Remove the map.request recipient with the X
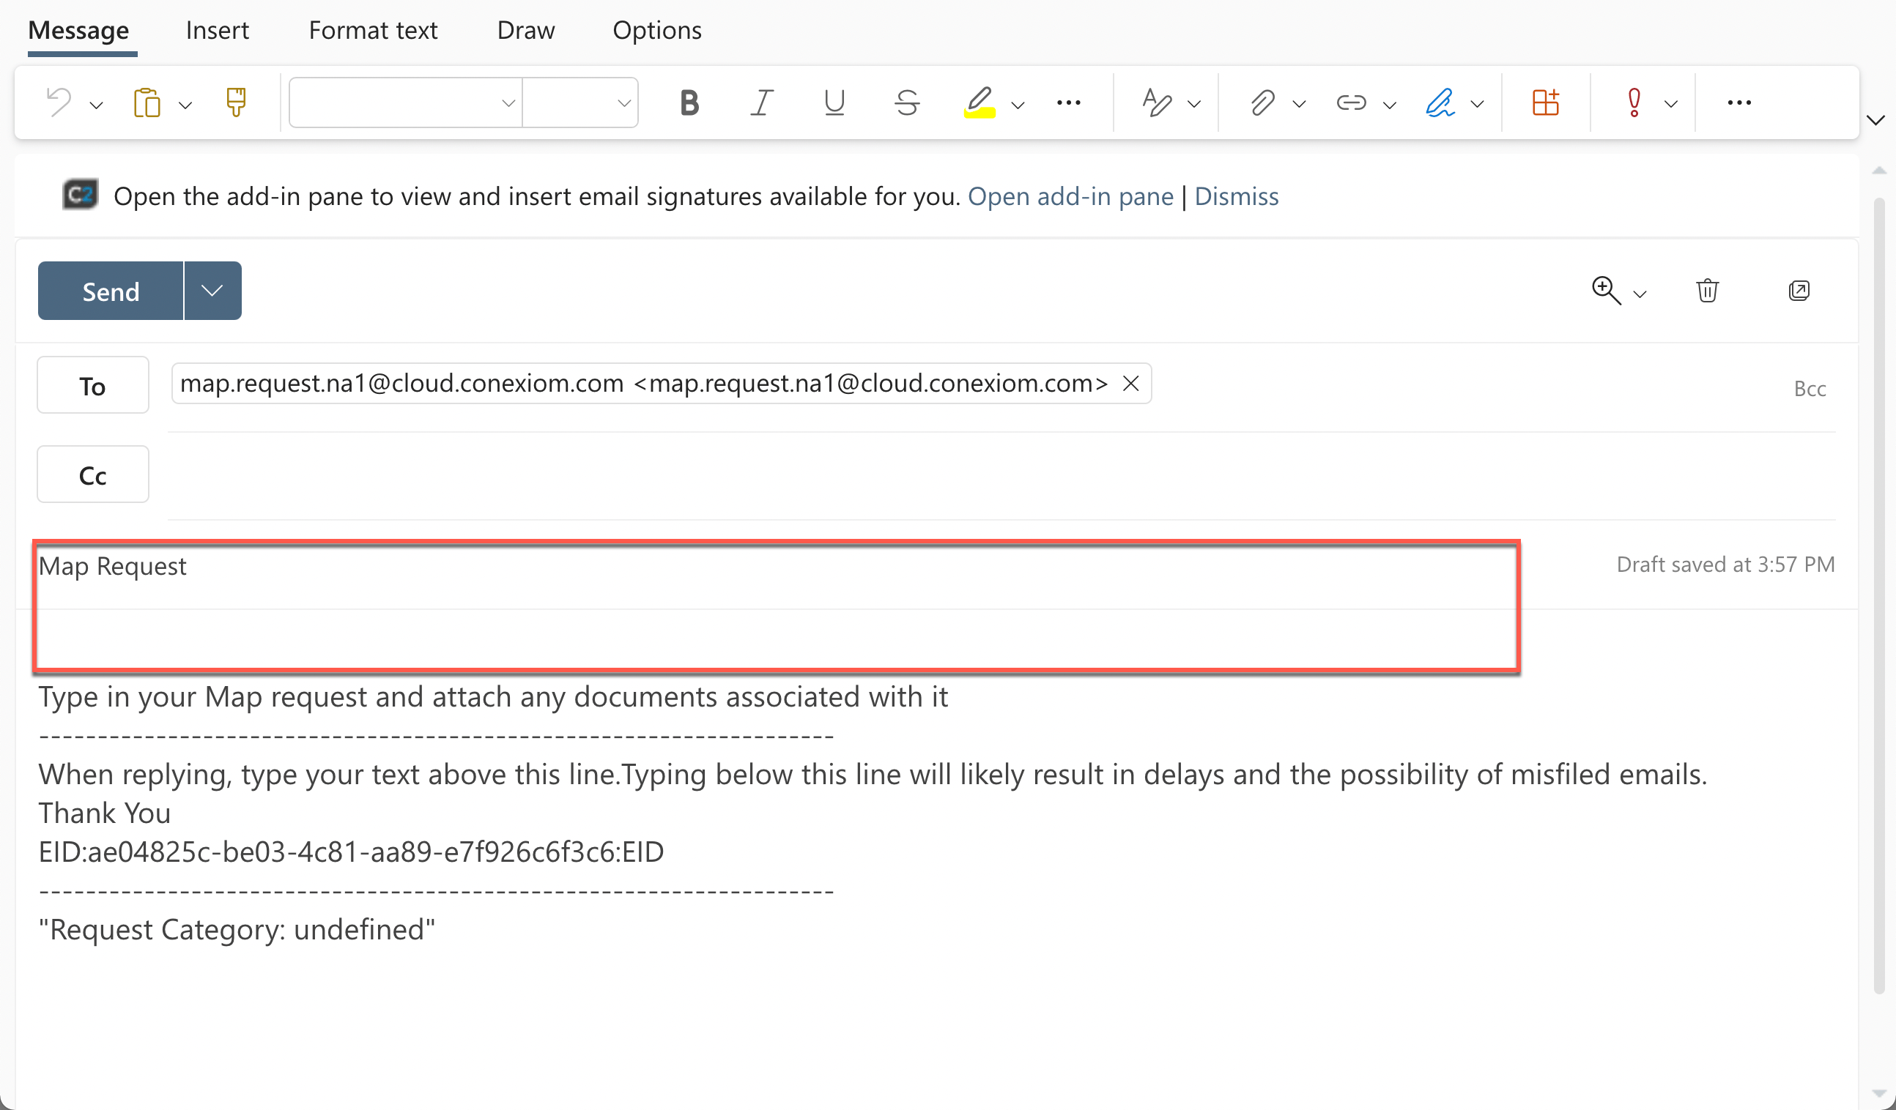This screenshot has width=1896, height=1110. [1131, 383]
